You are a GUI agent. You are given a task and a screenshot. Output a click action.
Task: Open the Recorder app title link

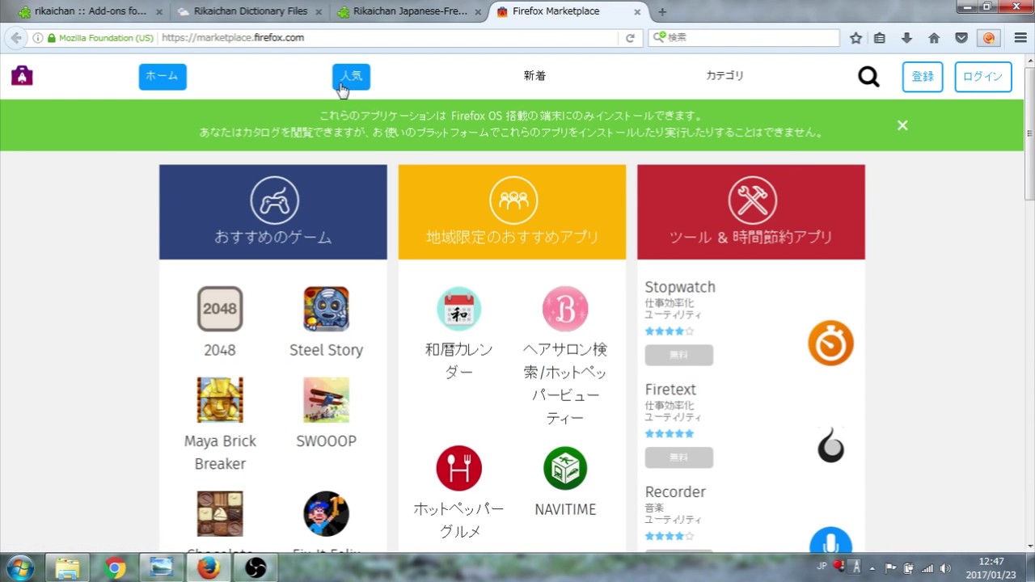coord(675,491)
